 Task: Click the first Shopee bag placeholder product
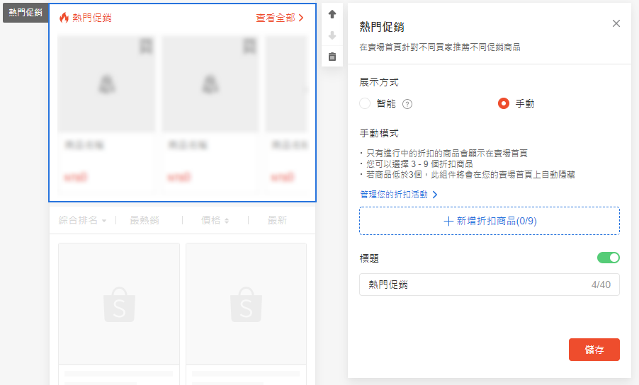119,314
